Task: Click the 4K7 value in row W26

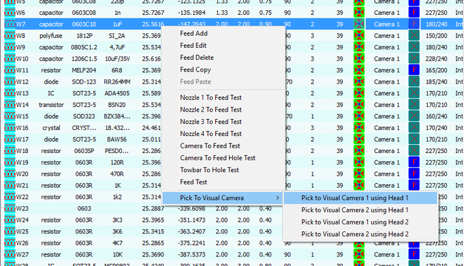Action: tap(117, 244)
